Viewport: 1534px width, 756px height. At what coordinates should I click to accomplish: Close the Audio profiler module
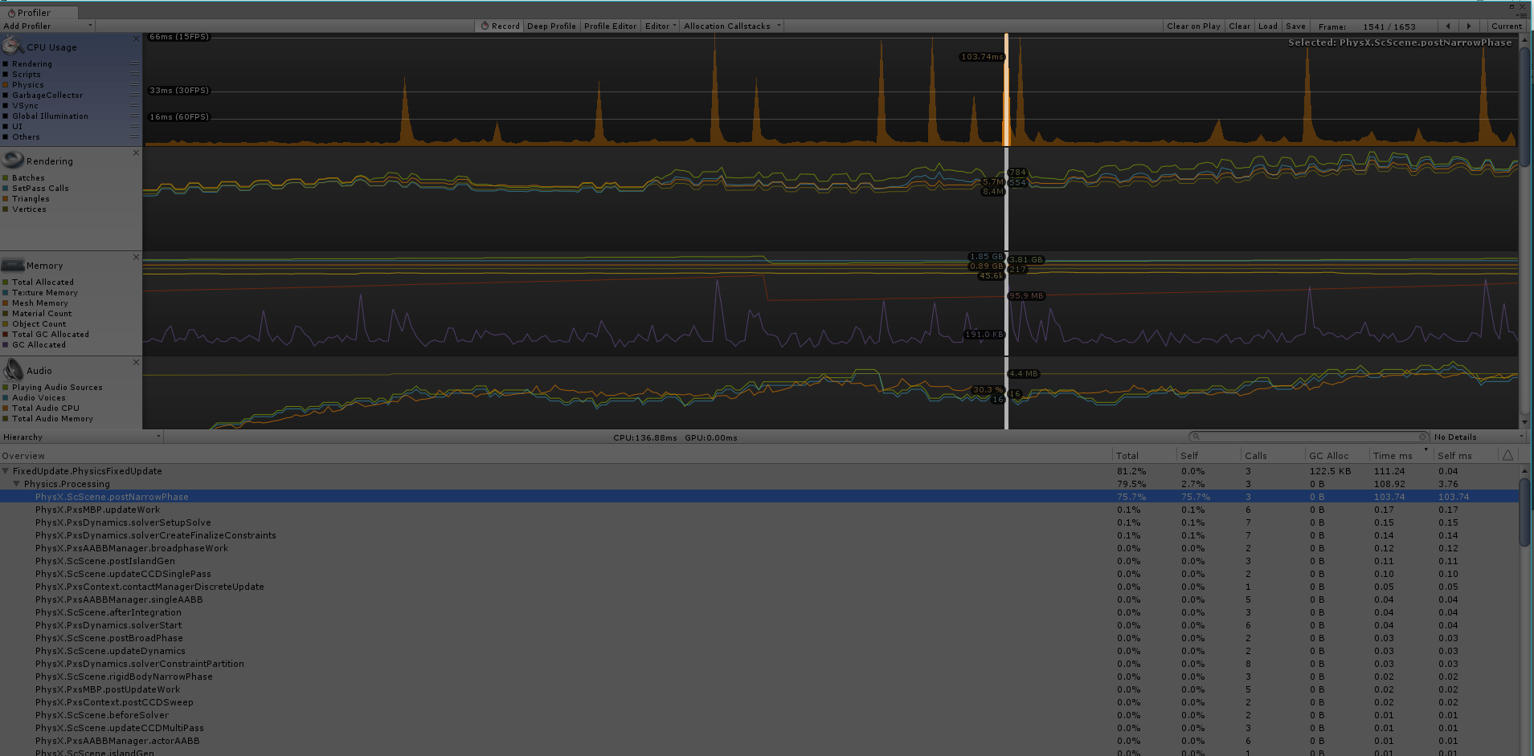[x=136, y=363]
